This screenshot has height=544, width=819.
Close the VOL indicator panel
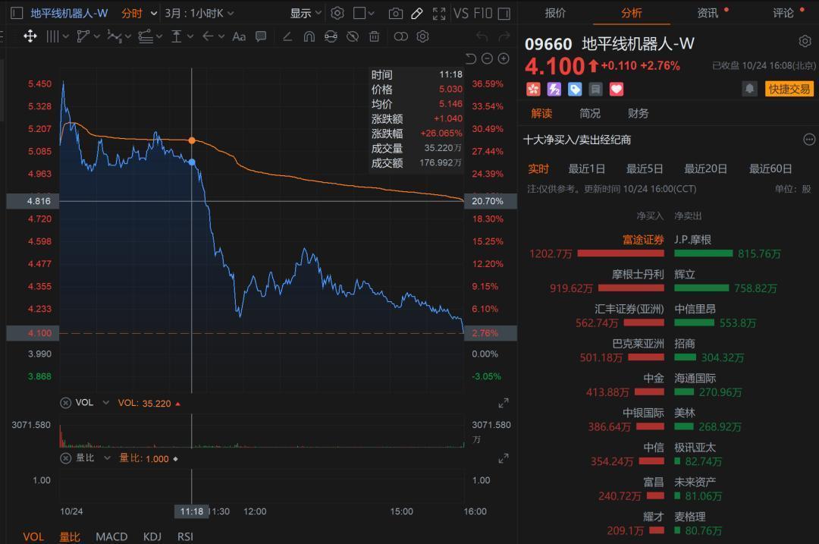click(66, 403)
